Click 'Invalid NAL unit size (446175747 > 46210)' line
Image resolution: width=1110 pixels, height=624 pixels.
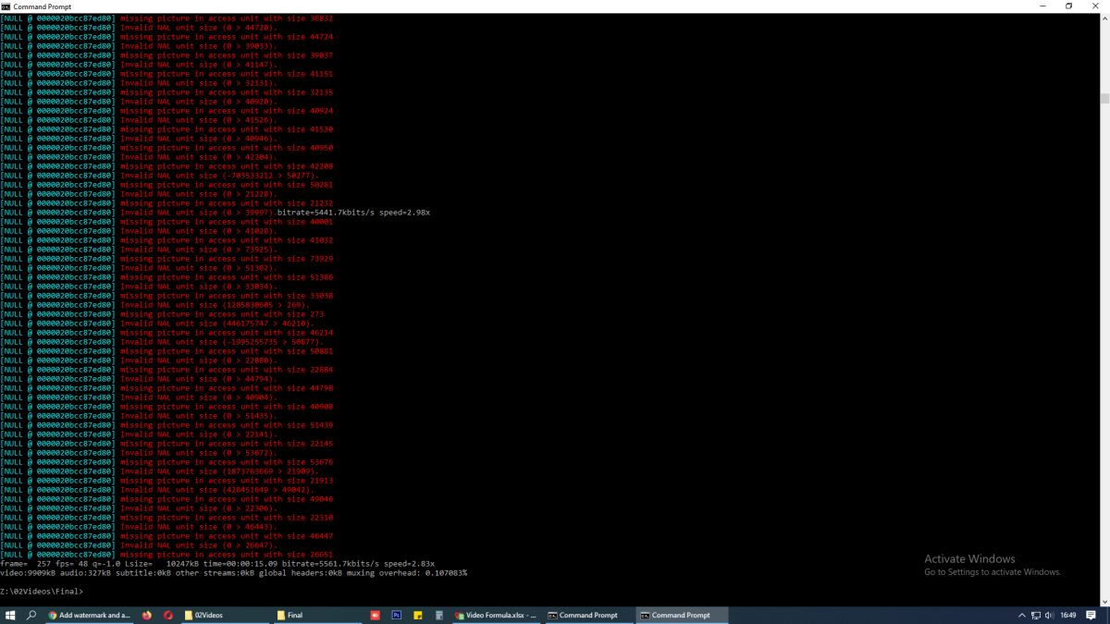point(217,324)
